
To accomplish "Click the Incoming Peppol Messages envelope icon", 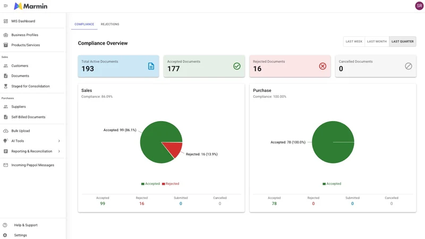I will coord(6,165).
